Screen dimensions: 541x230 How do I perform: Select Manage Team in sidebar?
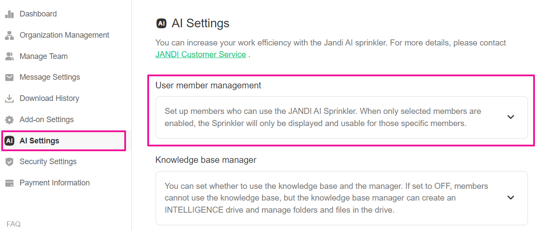[43, 56]
